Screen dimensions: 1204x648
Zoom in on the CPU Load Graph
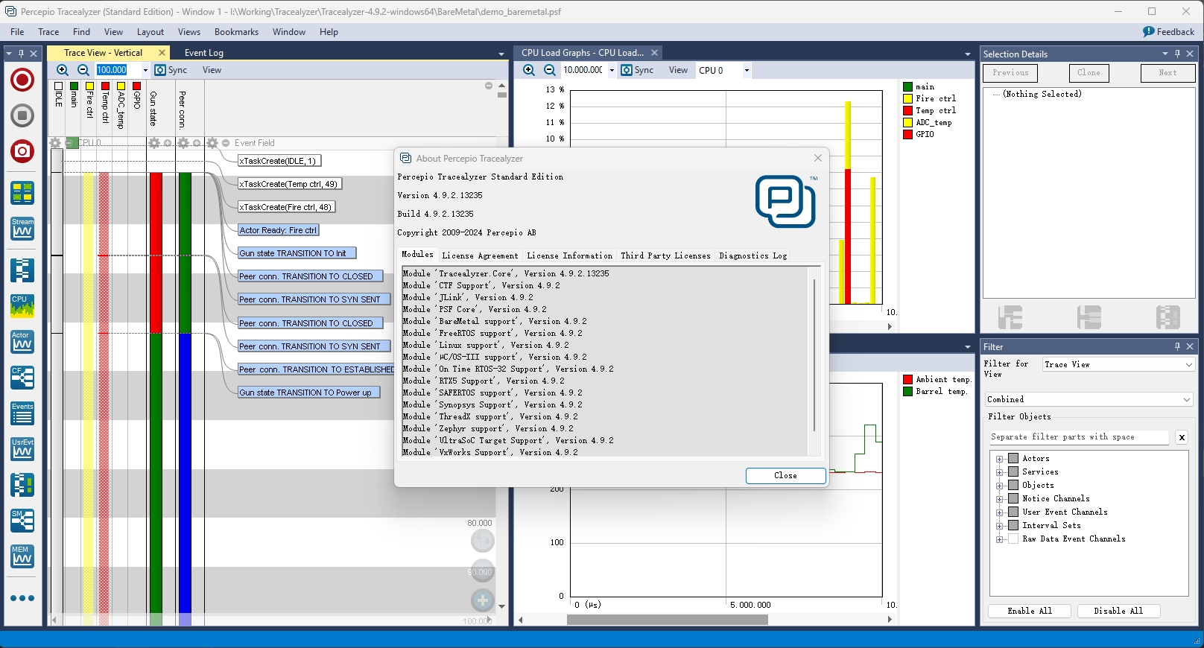click(529, 70)
